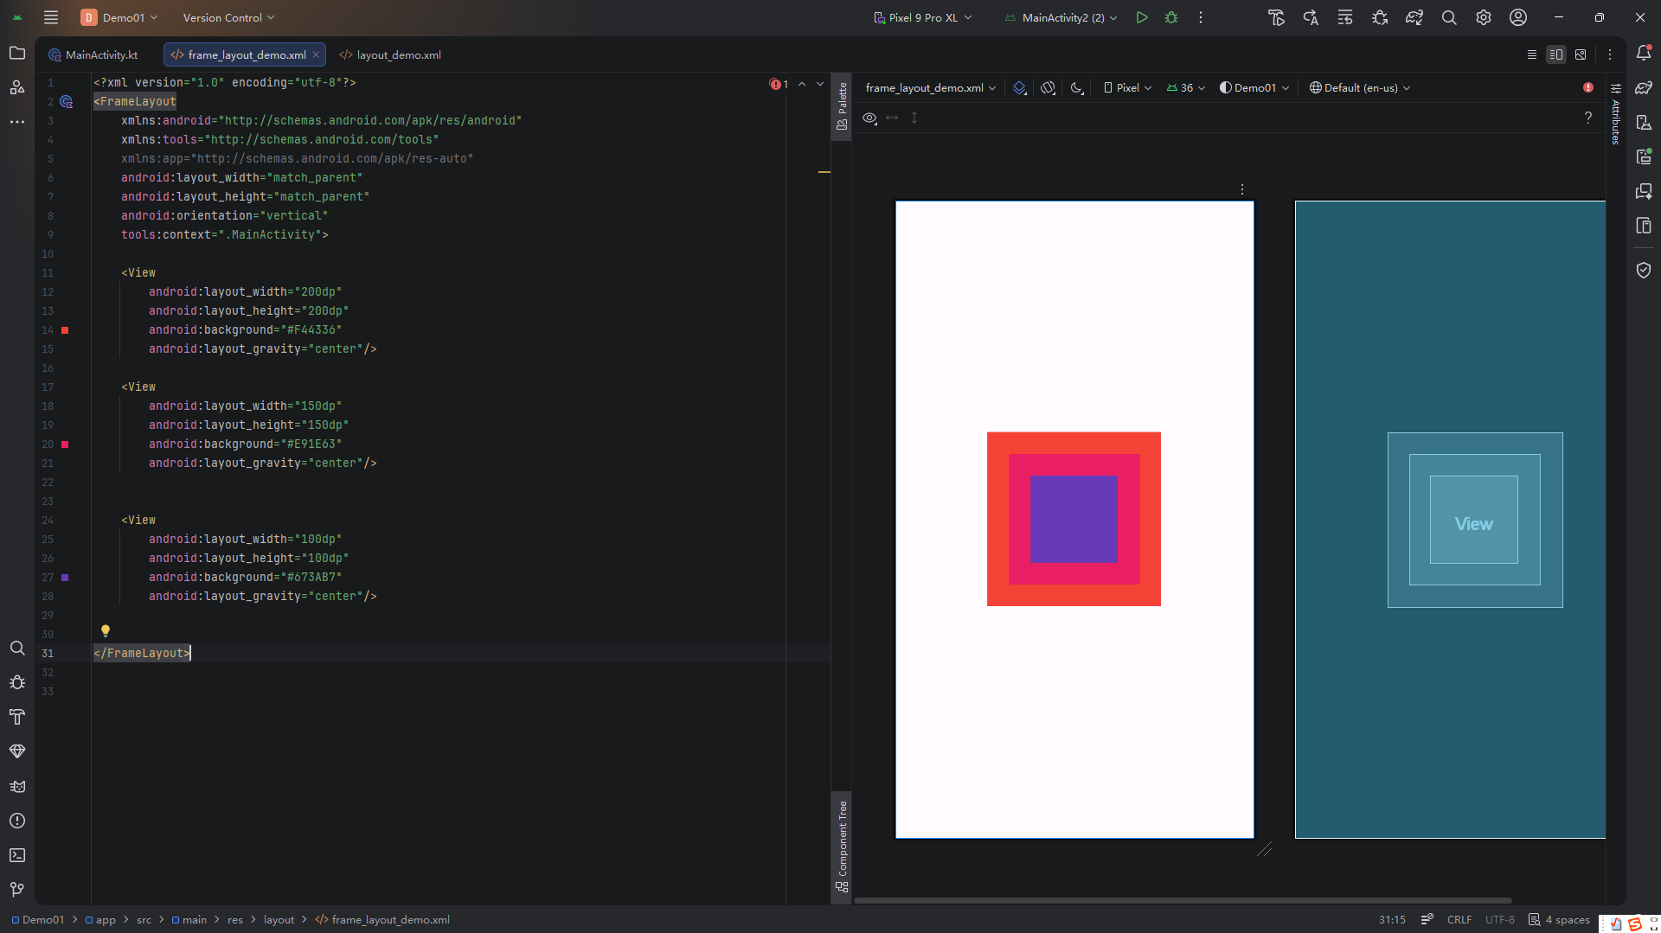Screen dimensions: 1661x933
Task: Open the main hamburger menu
Action: pos(51,17)
